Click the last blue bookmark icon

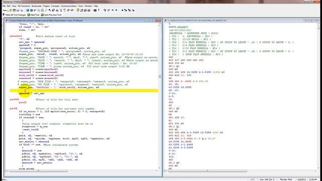click(x=133, y=10)
